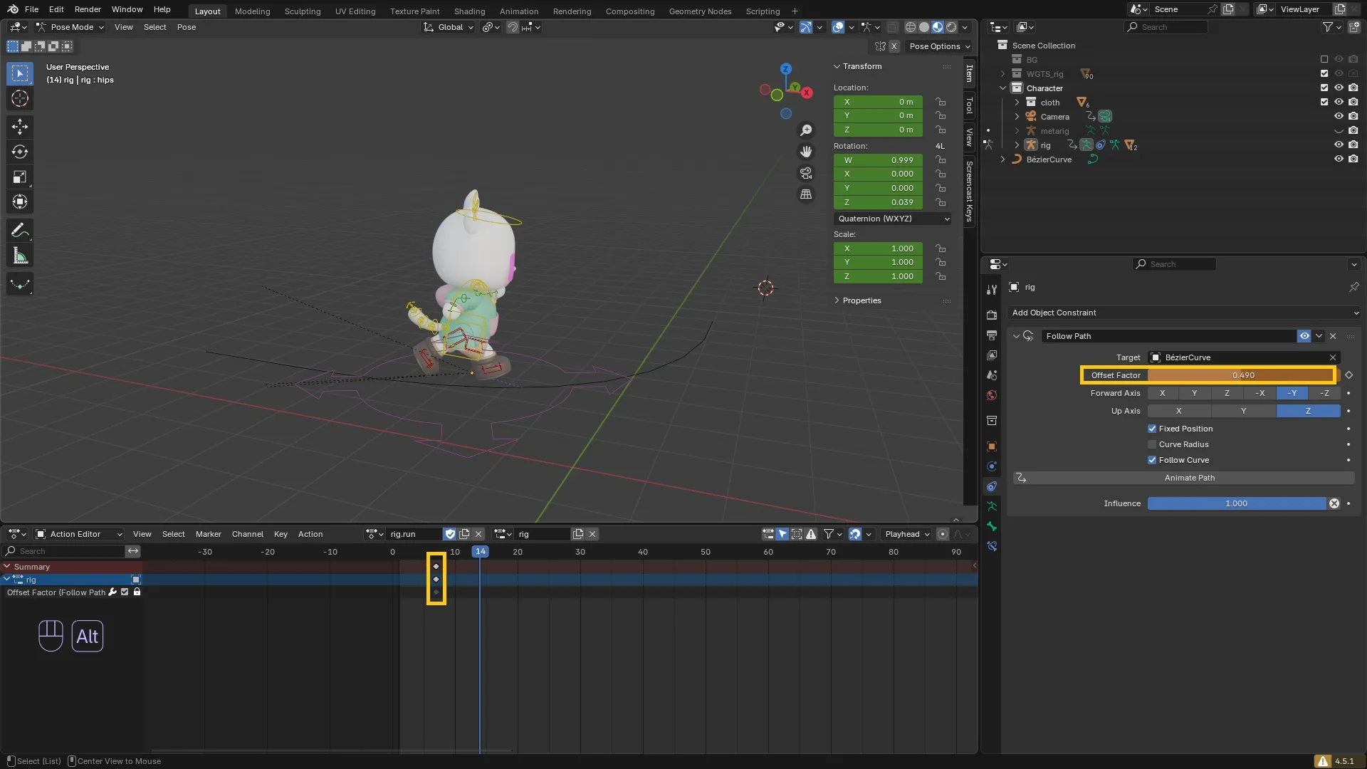Click the Offset Factor slider
Screen dimensions: 1367x769
click(x=1242, y=375)
